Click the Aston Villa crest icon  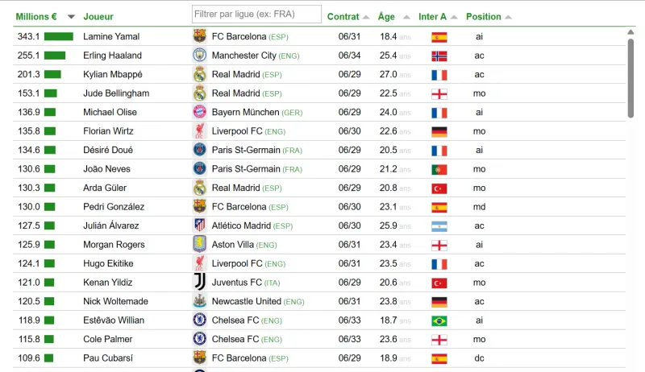199,244
